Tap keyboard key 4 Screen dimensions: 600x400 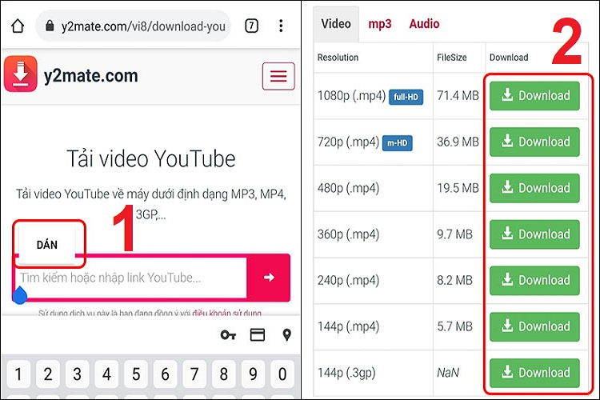point(106,374)
